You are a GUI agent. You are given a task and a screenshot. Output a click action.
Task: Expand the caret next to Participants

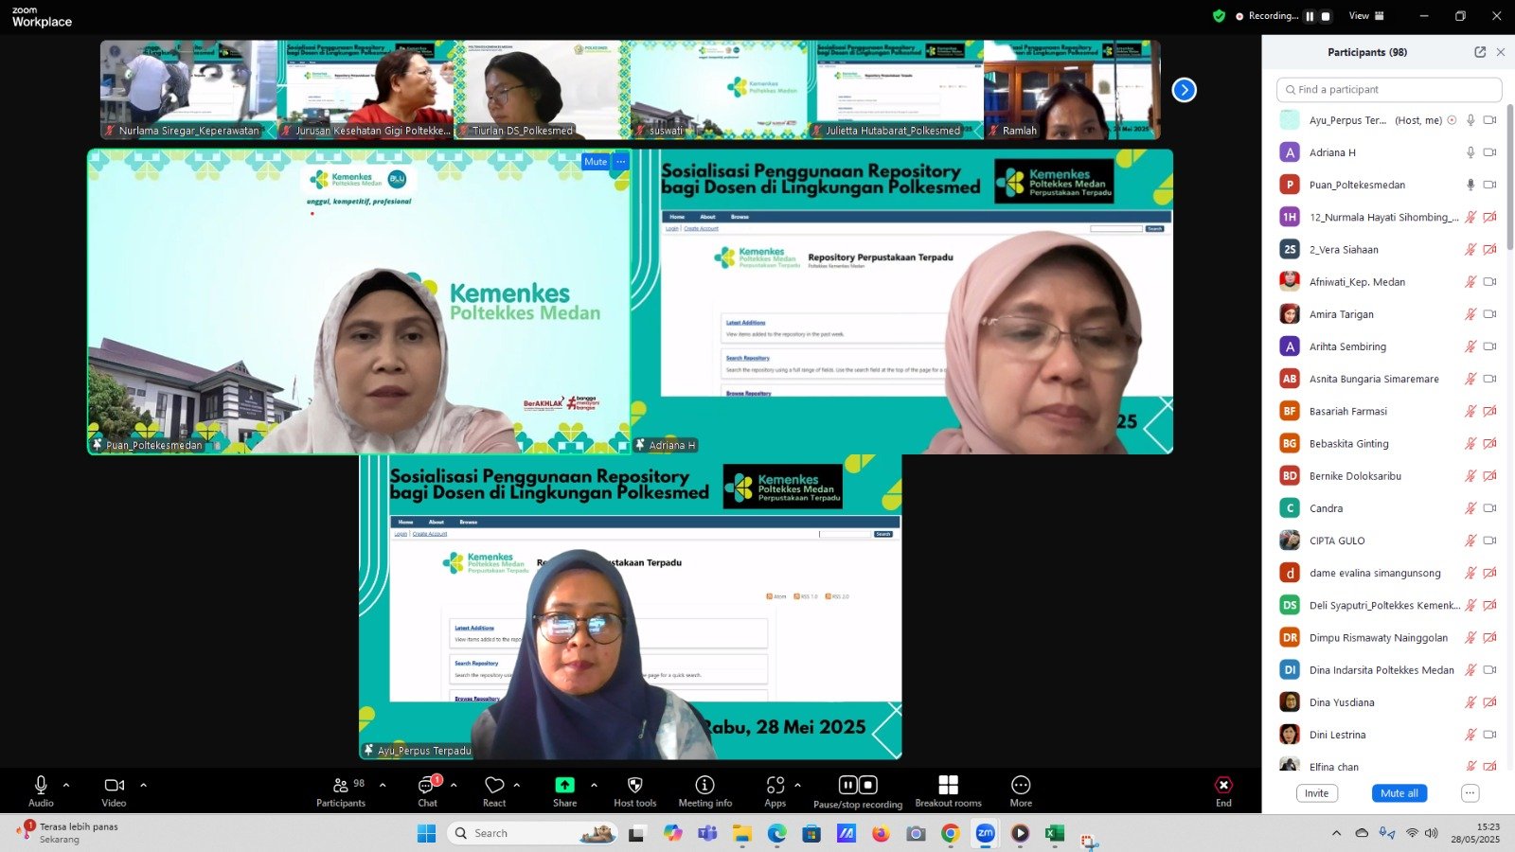[x=383, y=785]
